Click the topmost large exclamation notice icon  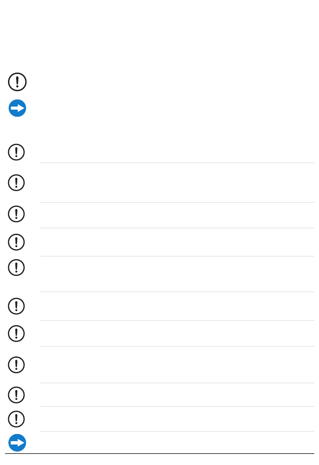(17, 82)
